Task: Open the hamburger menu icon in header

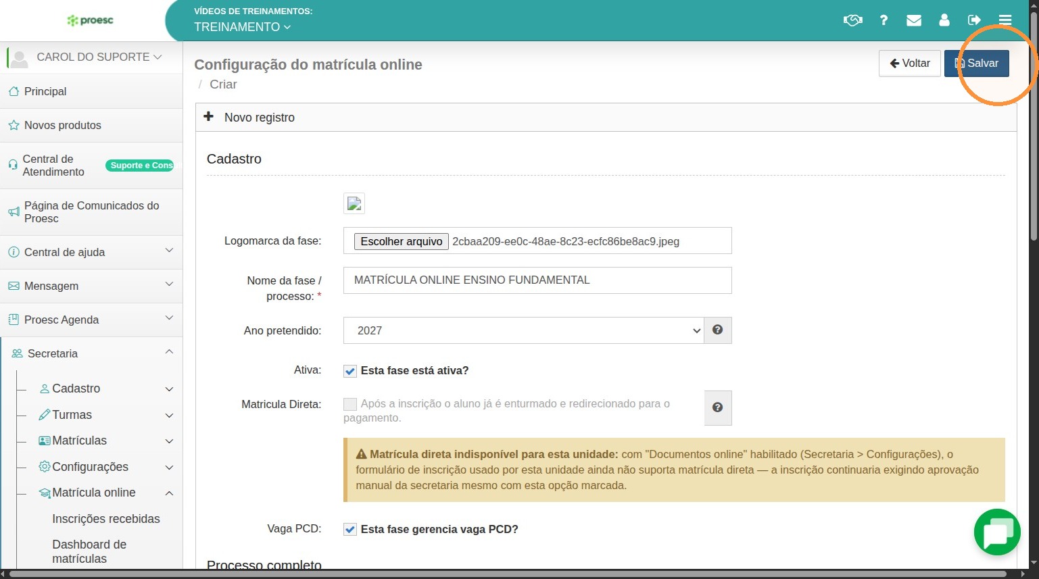Action: tap(1005, 20)
